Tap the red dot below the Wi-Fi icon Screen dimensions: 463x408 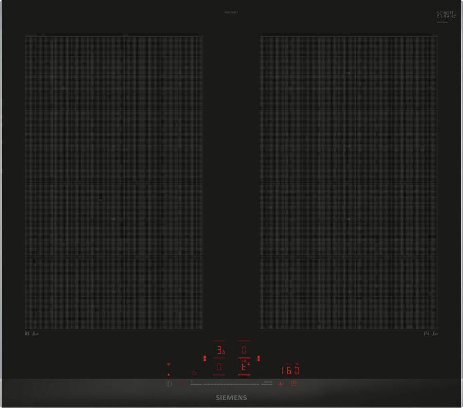tap(168, 375)
